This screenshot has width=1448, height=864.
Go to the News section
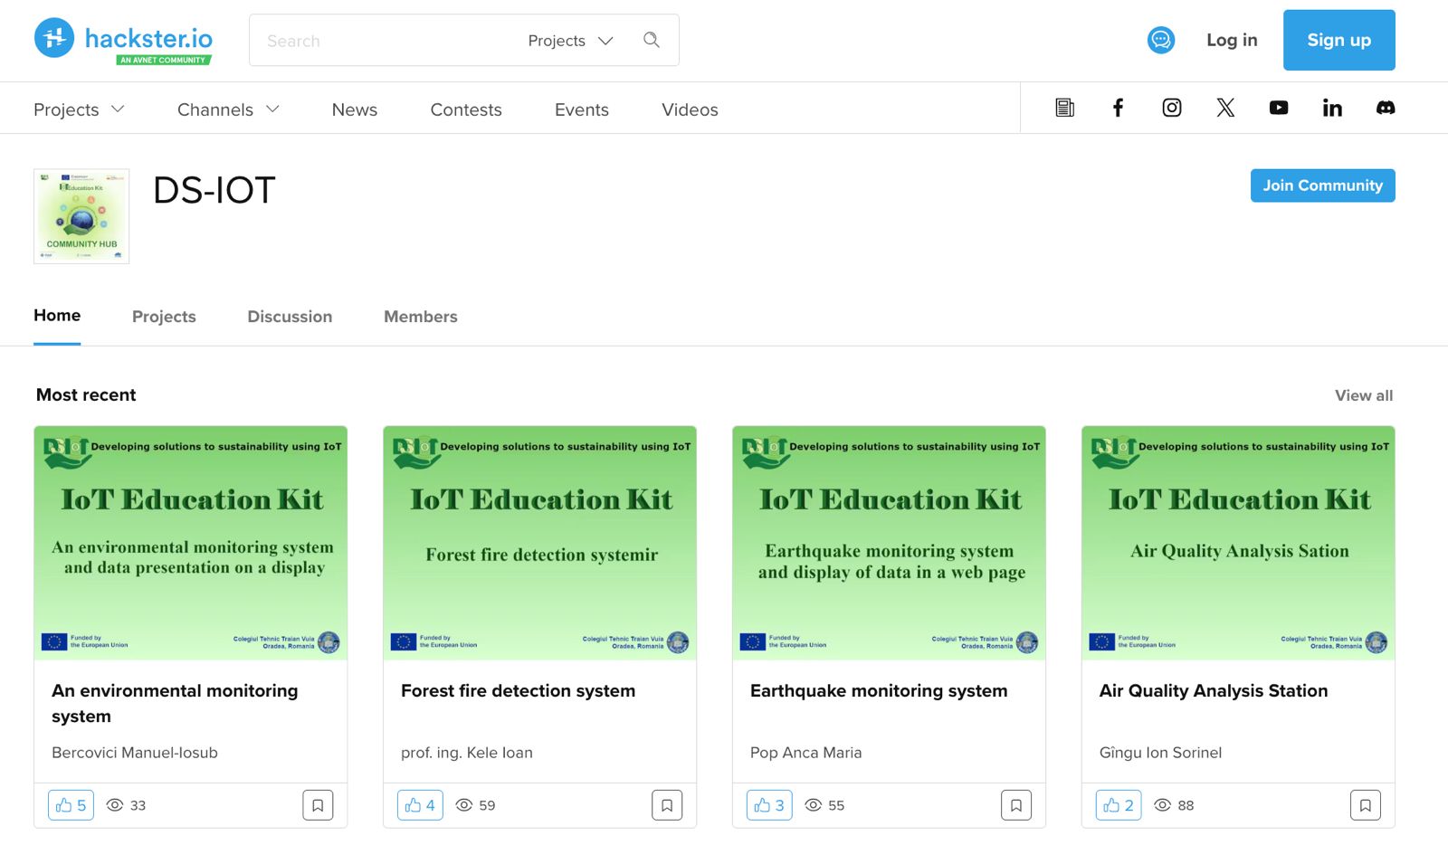click(x=355, y=109)
